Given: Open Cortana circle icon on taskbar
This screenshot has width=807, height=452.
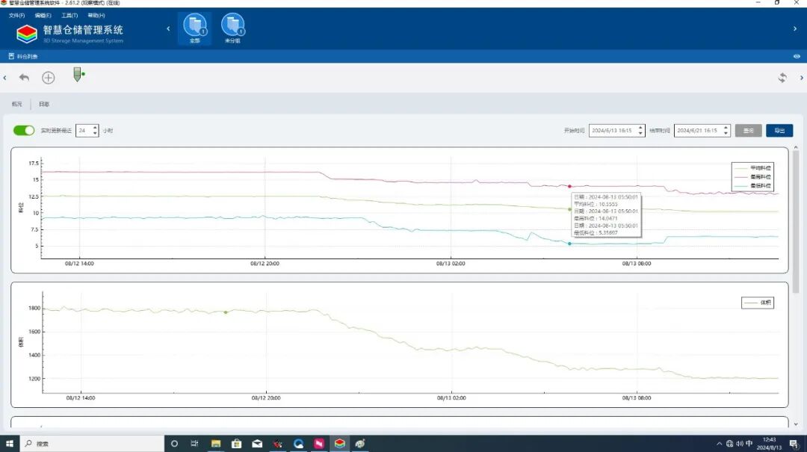Looking at the screenshot, I should [174, 443].
